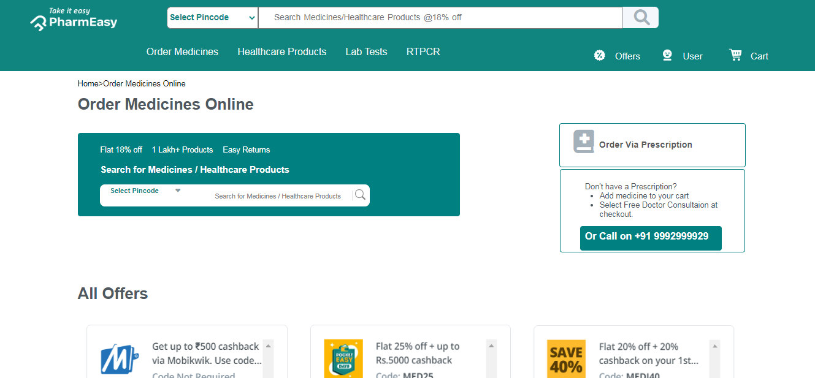The height and width of the screenshot is (378, 815).
Task: Focus the banner Search for Medicines field
Action: [x=278, y=196]
